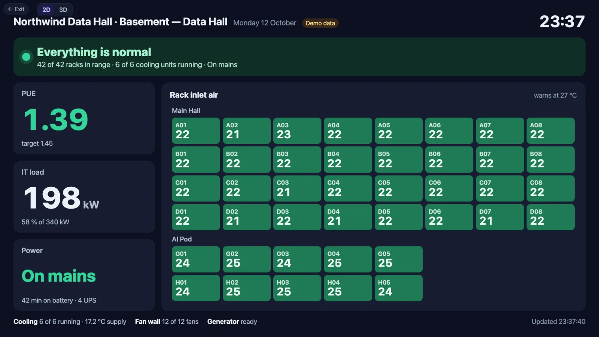Click the Fan wall 12 of 12 fans status
This screenshot has height=337, width=599.
coord(167,322)
